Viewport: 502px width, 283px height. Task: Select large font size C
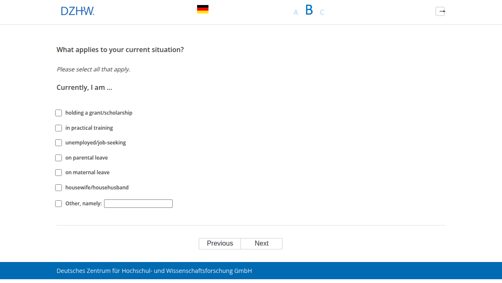pos(322,13)
